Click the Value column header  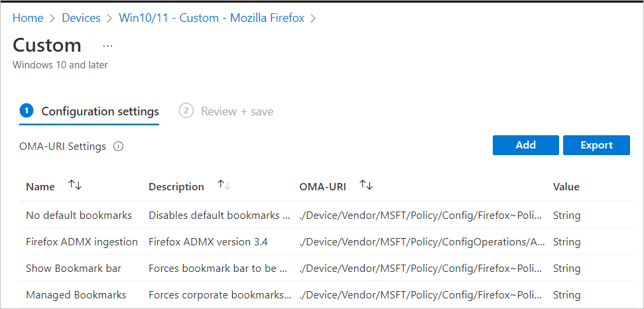pos(566,186)
